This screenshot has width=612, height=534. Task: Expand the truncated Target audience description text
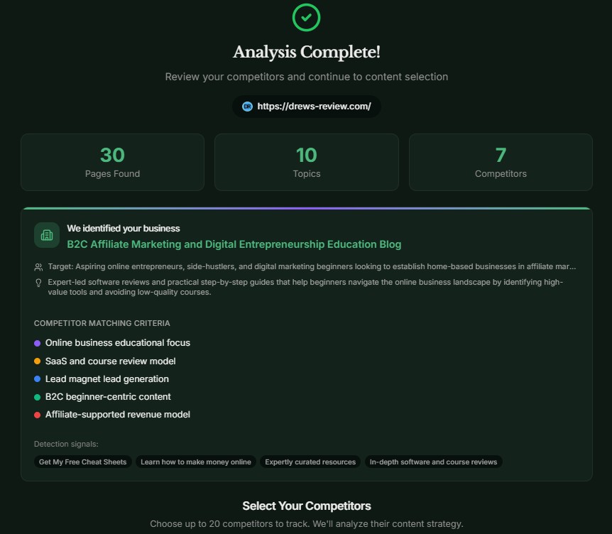point(312,267)
